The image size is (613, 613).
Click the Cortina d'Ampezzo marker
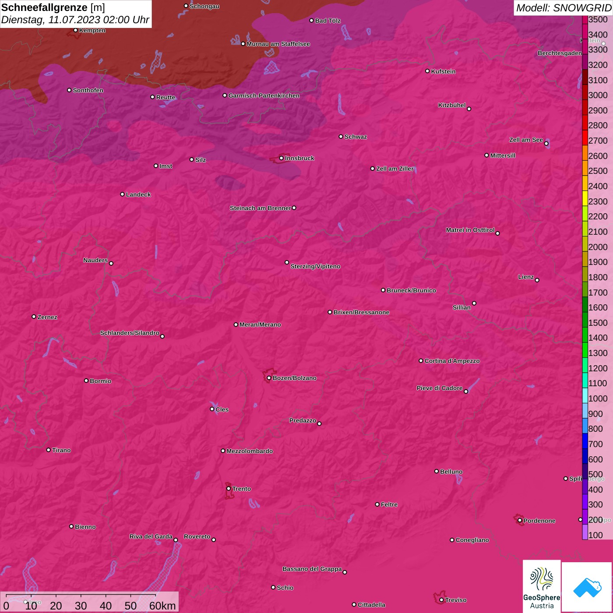(x=421, y=361)
